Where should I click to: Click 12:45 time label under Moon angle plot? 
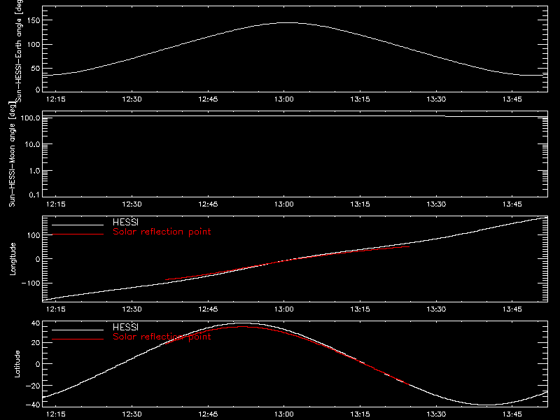coord(208,204)
